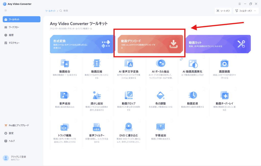Open the 色の調整 tool icon
261x166 pixels.
[161, 95]
